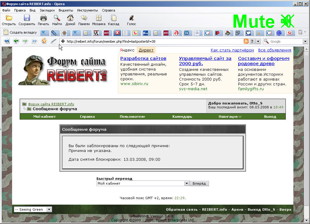Toggle the Панели (Panels) toolbar button
This screenshot has width=310, height=224.
click(x=84, y=18)
